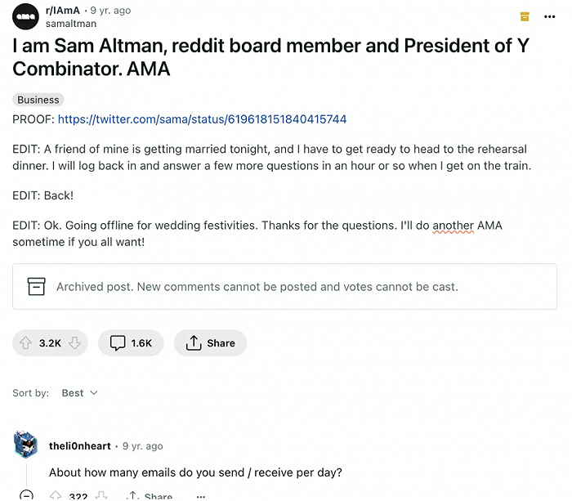The width and height of the screenshot is (572, 501).
Task: Downvote theli0nheart's comment
Action: 101,495
